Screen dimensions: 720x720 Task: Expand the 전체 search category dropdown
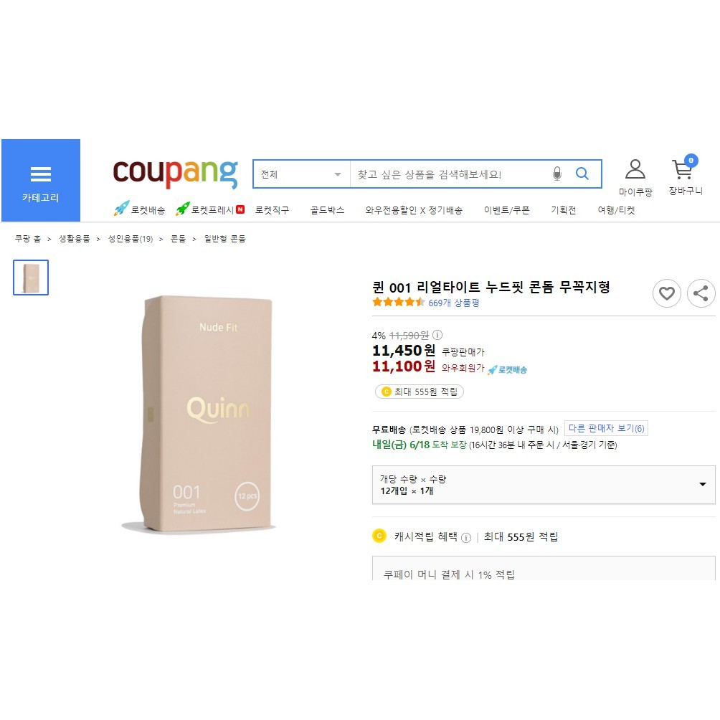tap(302, 174)
